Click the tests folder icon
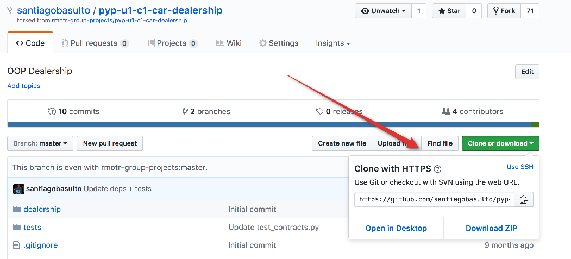Viewport: 571px width, 259px height. coord(16,227)
